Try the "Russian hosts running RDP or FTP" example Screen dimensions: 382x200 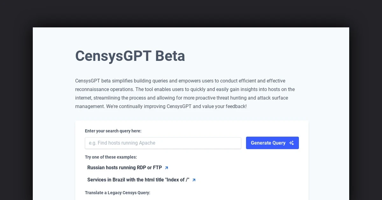coord(124,168)
